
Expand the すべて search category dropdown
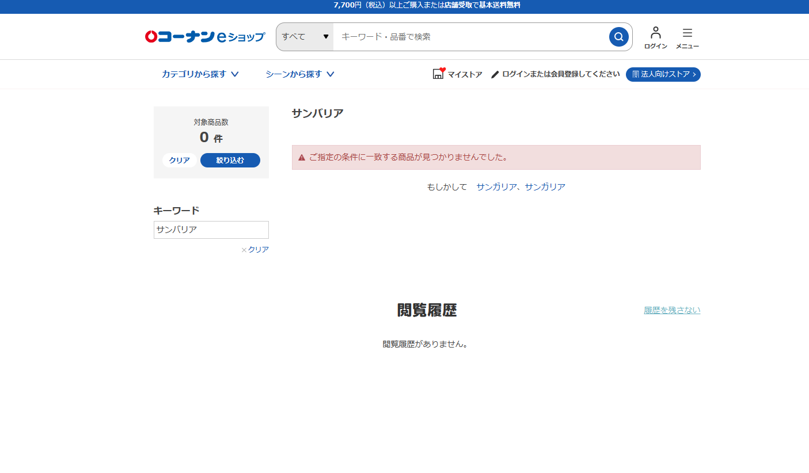[x=305, y=36]
